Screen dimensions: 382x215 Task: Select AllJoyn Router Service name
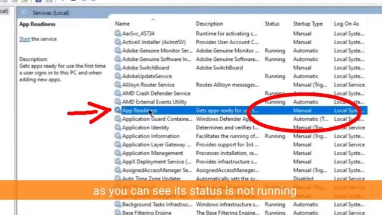(149, 85)
